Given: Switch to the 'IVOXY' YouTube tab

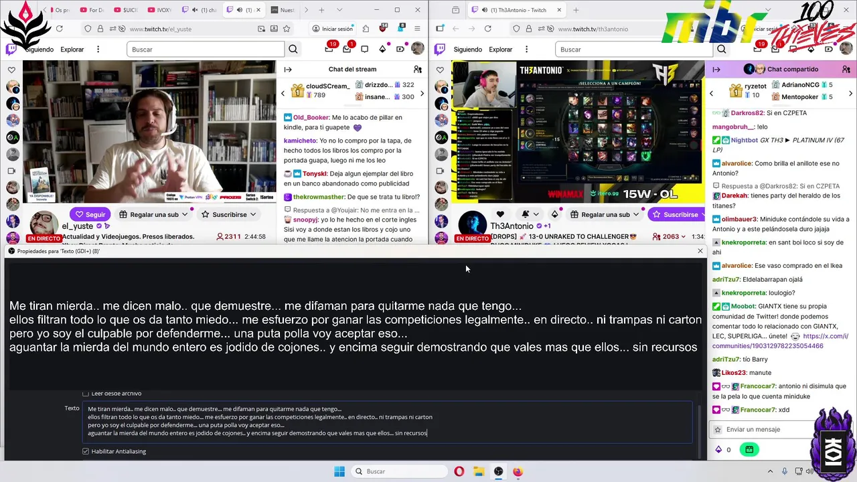Looking at the screenshot, I should point(161,10).
